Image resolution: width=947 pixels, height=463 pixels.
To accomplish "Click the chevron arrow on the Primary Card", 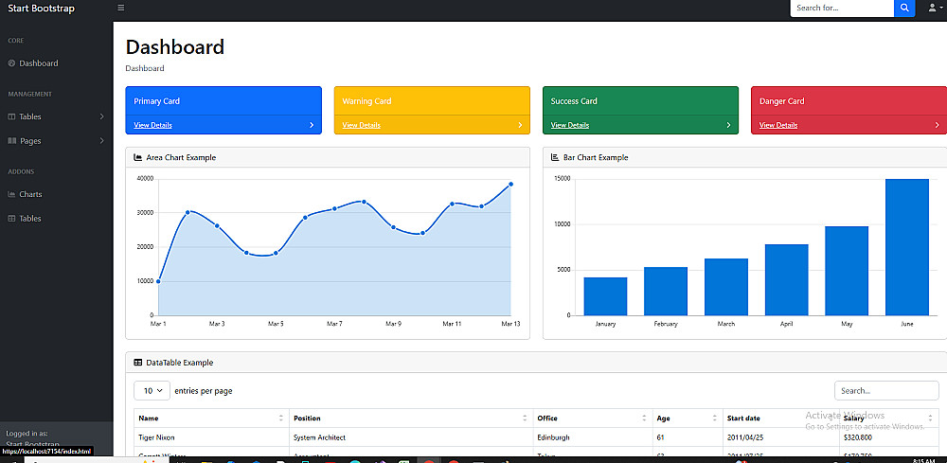I will pos(312,125).
